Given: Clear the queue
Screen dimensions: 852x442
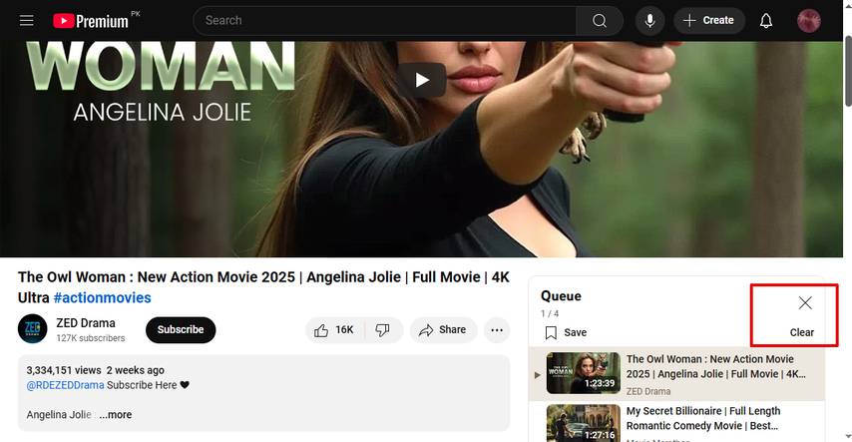Looking at the screenshot, I should click(801, 332).
